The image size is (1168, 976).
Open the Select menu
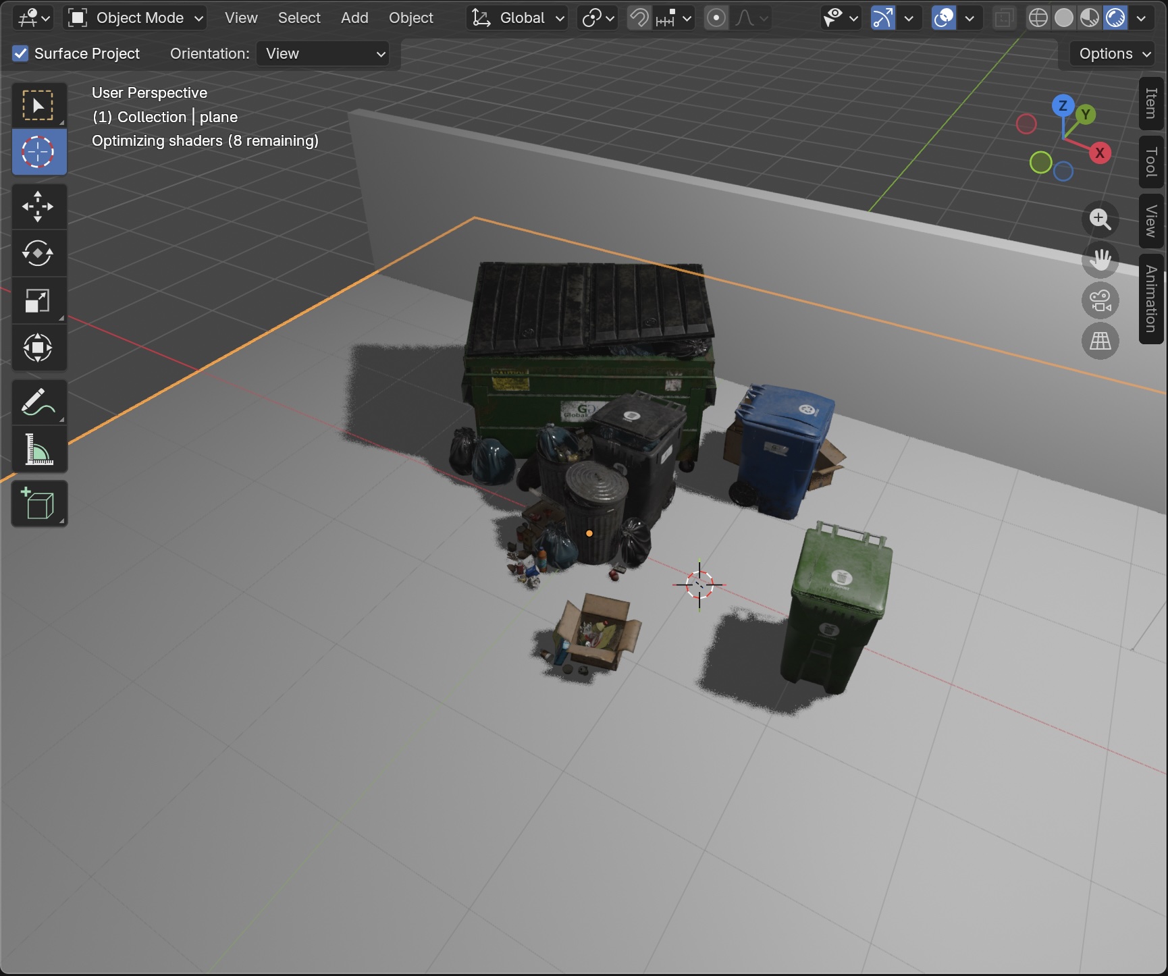pyautogui.click(x=299, y=18)
